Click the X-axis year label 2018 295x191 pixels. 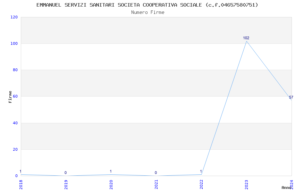[21, 185]
